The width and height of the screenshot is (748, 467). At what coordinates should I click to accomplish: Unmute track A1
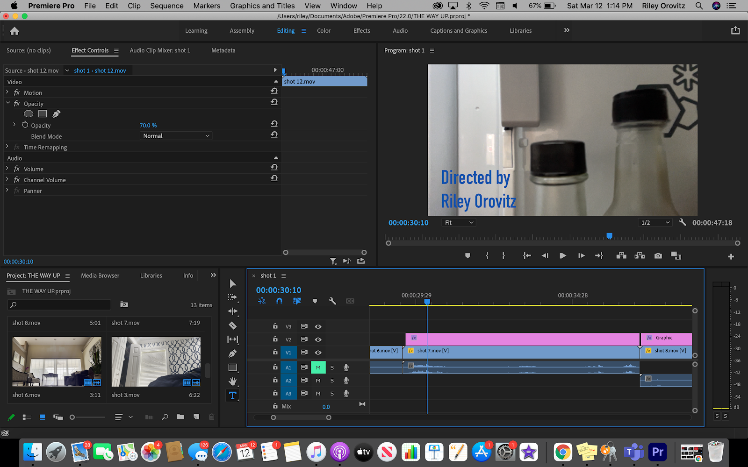tap(318, 368)
